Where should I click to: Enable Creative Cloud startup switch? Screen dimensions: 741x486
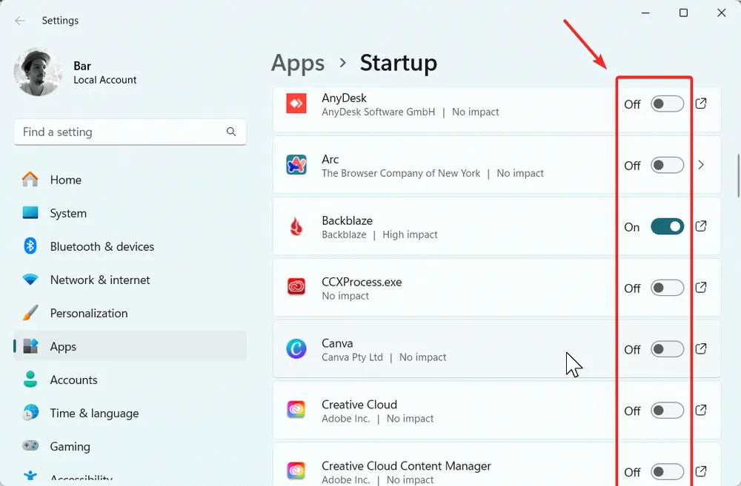pyautogui.click(x=668, y=411)
